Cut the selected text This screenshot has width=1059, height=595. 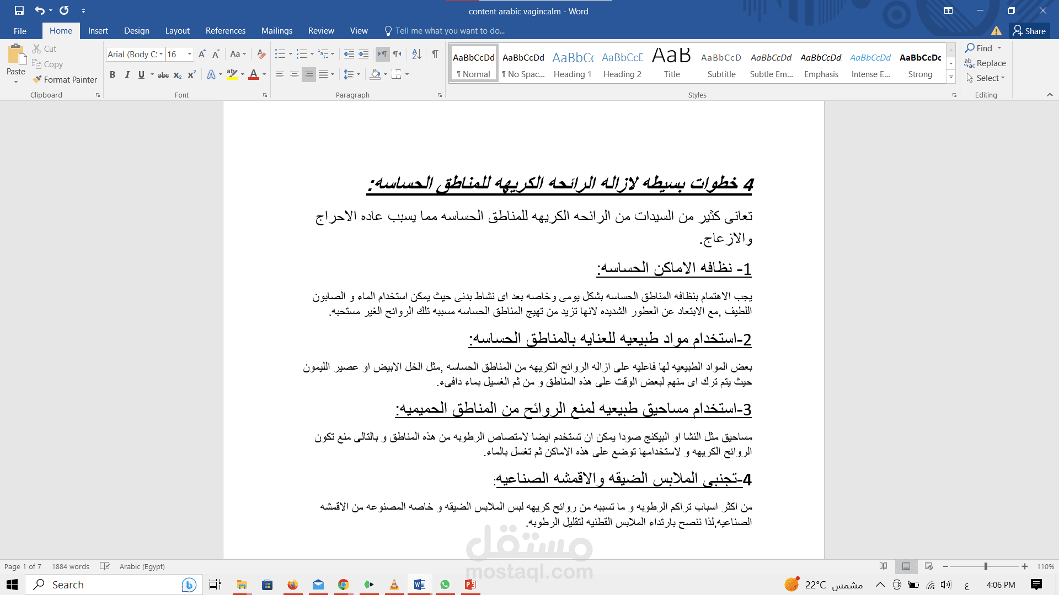coord(44,49)
